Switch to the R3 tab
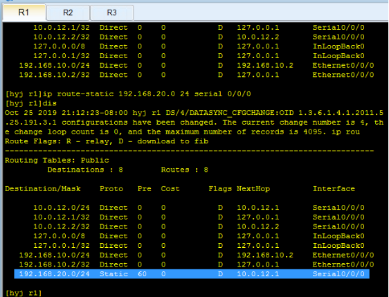Viewport: 389px width, 297px height. pos(111,12)
